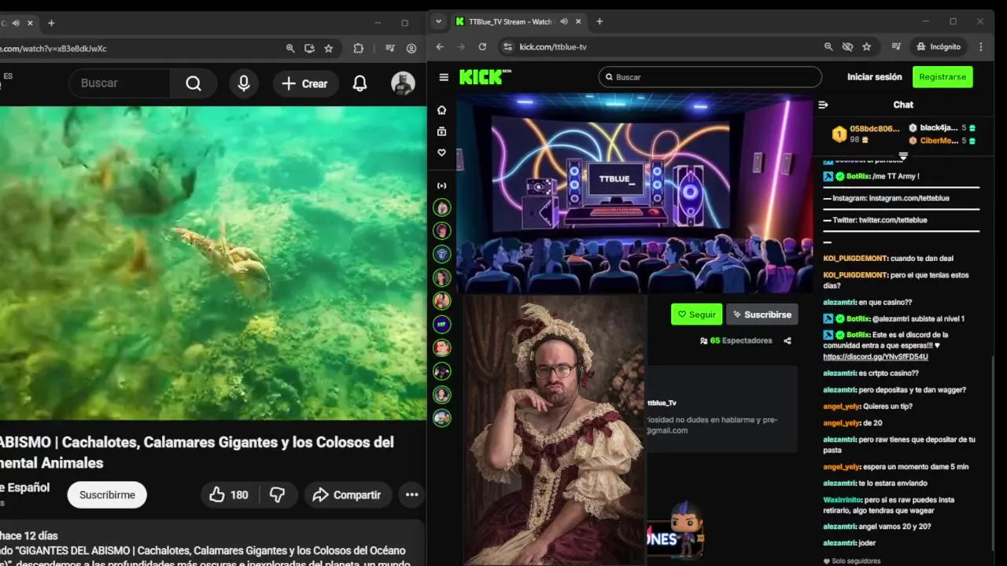Open media controls icon in YouTube browser window
1007x566 pixels.
point(390,49)
